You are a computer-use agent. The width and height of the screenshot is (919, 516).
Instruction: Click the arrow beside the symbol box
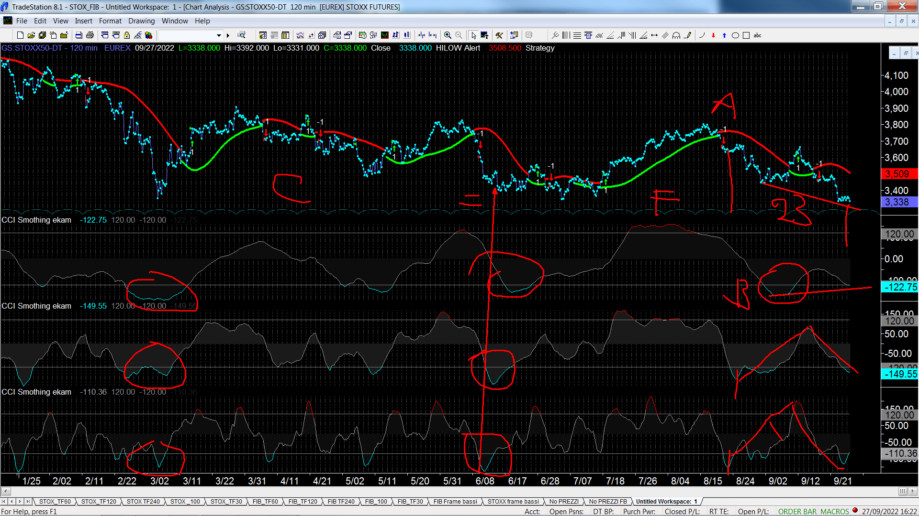pos(228,35)
